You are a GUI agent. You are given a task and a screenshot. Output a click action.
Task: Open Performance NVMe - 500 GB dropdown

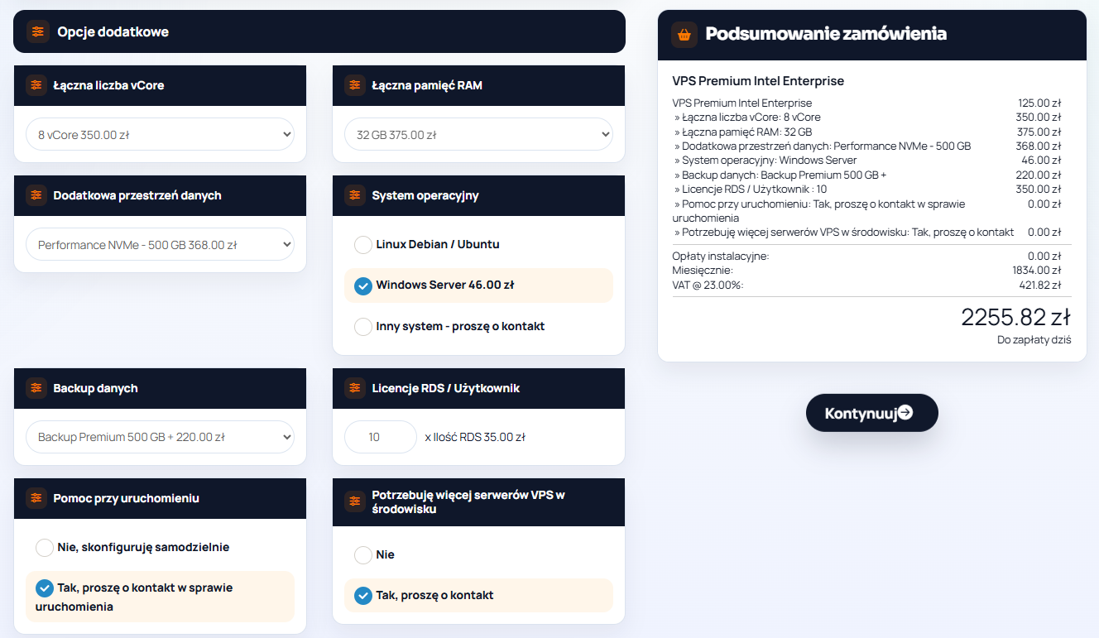[160, 245]
